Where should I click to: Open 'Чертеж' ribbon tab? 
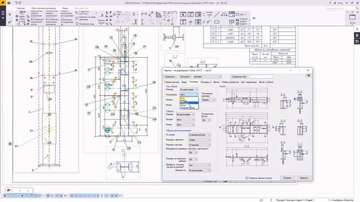click(x=21, y=8)
